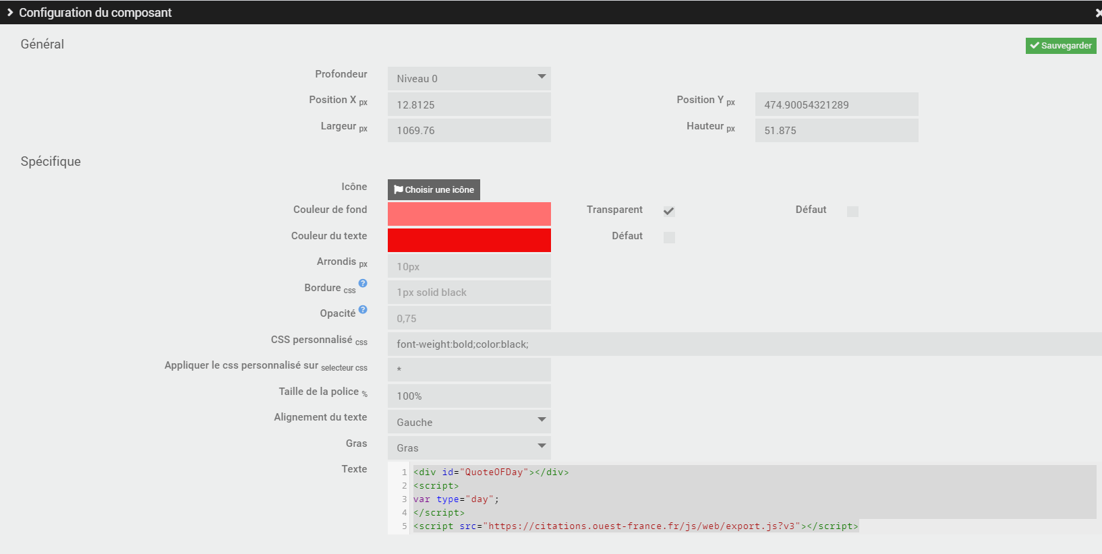Viewport: 1102px width, 554px height.
Task: Click the selecteur css input field
Action: point(469,370)
